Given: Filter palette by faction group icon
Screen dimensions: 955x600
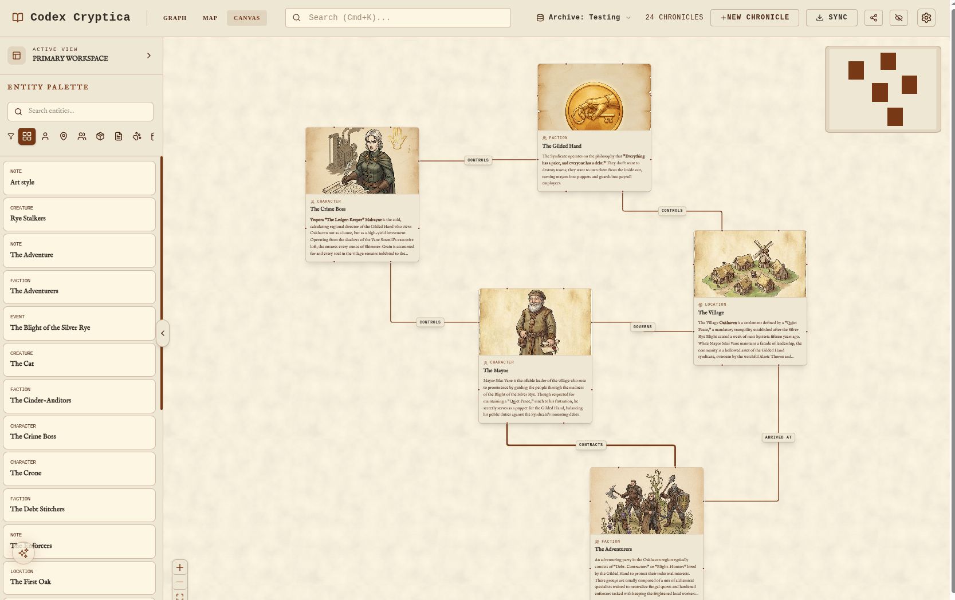Looking at the screenshot, I should [x=82, y=136].
